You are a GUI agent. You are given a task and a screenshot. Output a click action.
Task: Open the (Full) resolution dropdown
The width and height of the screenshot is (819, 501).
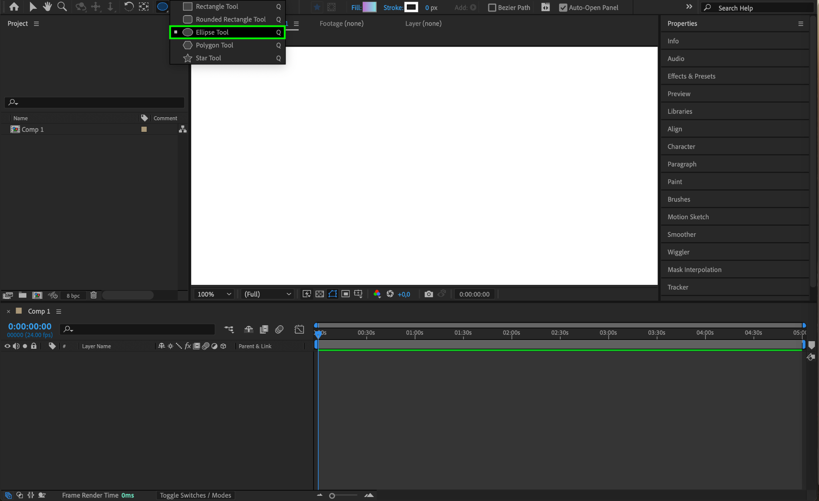(267, 294)
